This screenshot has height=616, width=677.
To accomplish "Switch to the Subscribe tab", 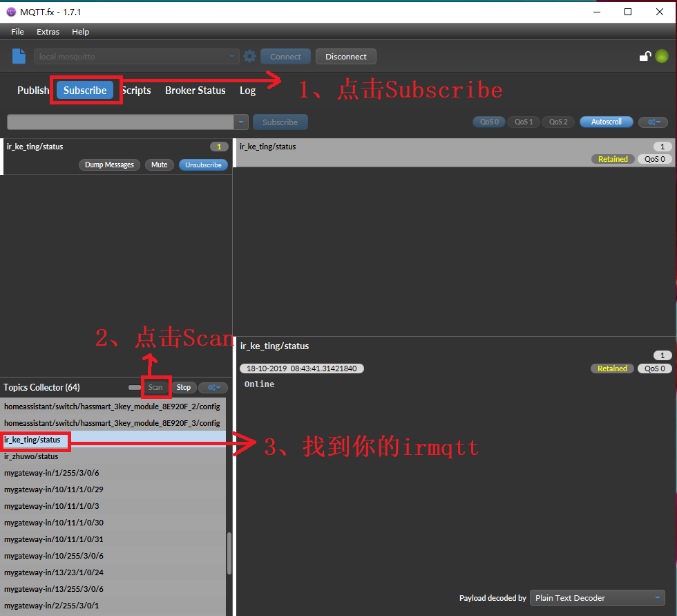I will [x=85, y=91].
